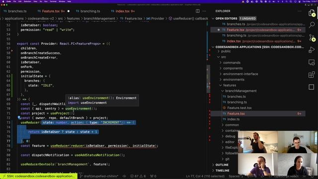Click the errors and warnings count in the status bar
This screenshot has height=179, width=318.
click(x=139, y=176)
